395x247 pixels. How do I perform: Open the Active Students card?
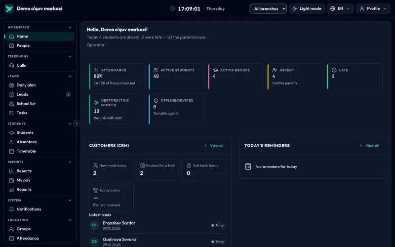pos(176,77)
